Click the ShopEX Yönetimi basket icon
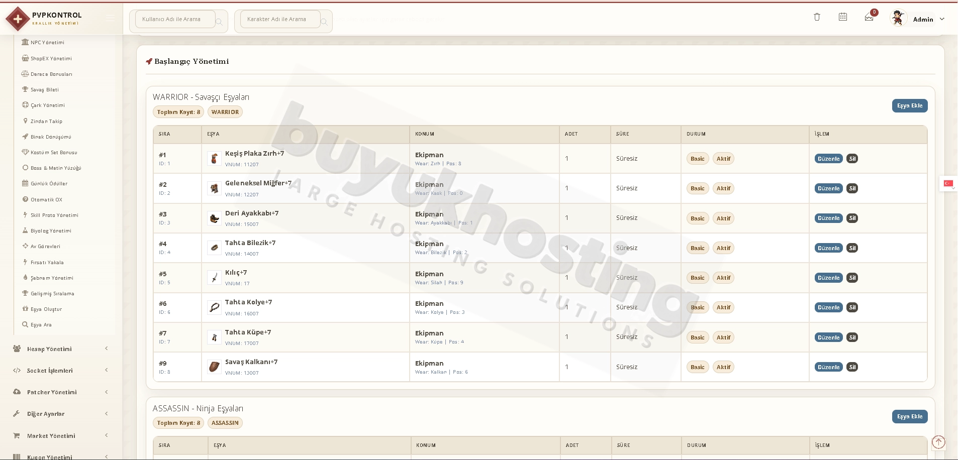 coord(25,58)
